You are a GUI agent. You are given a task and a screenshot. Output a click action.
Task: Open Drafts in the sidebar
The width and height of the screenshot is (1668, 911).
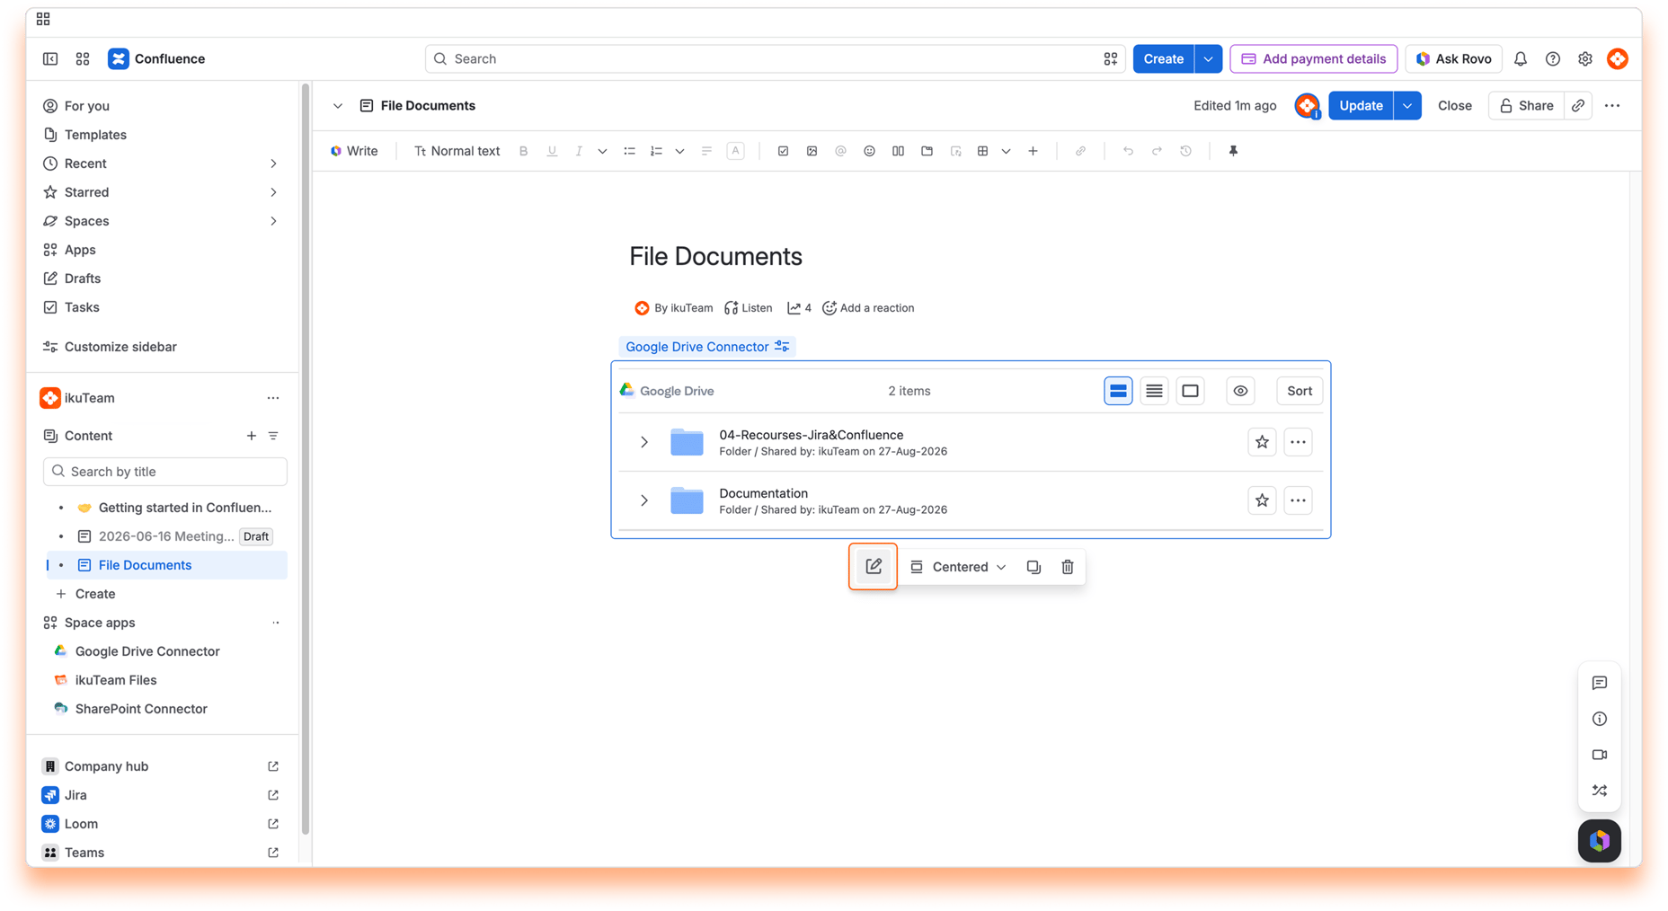pos(83,279)
